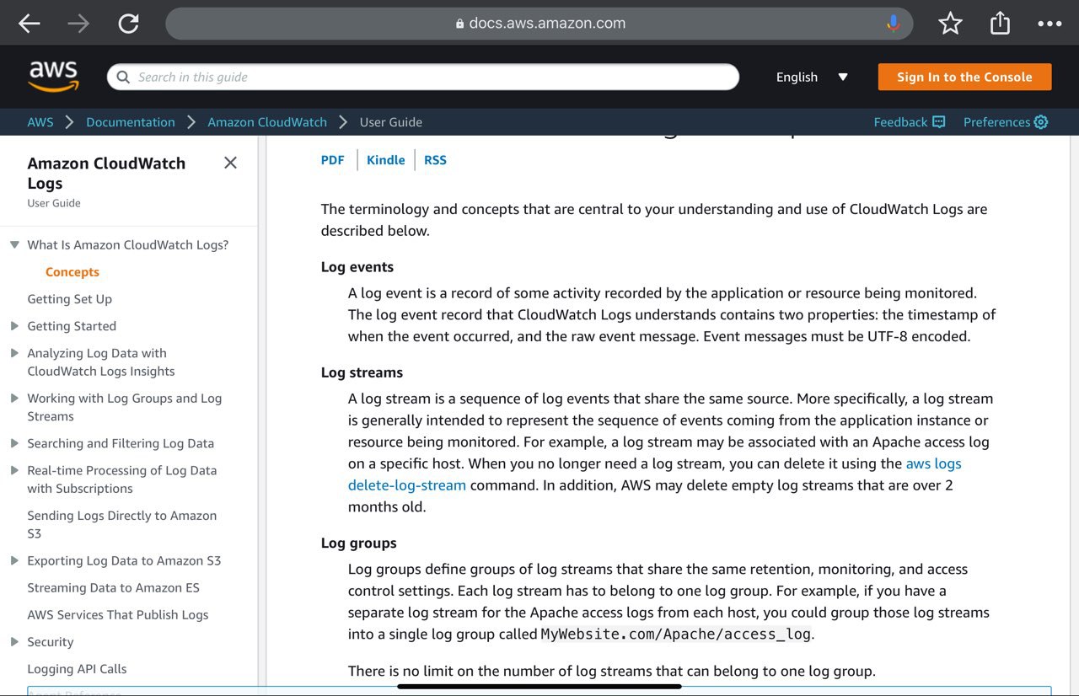Expand Searching and Filtering Log Data arrow

14,443
